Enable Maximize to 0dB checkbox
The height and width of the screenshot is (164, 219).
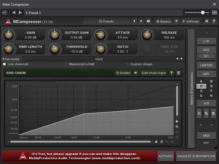pos(66,64)
